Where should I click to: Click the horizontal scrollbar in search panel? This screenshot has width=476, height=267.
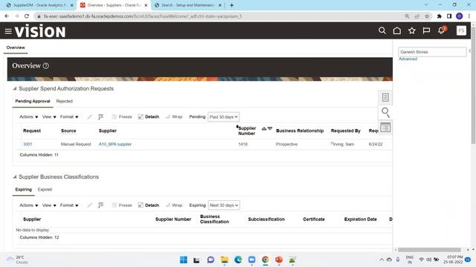[x=429, y=250]
